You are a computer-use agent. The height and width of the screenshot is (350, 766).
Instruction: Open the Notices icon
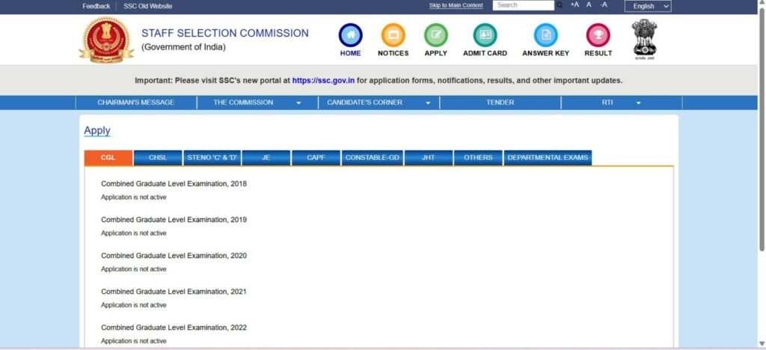[393, 35]
